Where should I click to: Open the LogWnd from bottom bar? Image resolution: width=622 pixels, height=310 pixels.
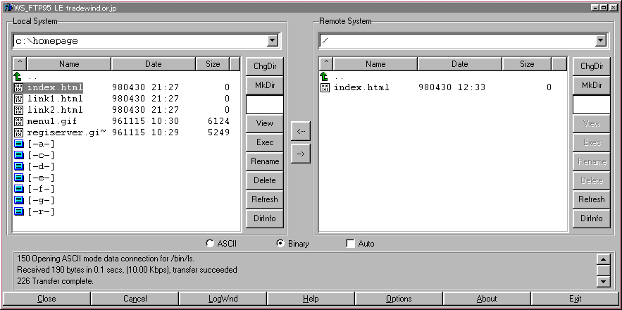[223, 299]
